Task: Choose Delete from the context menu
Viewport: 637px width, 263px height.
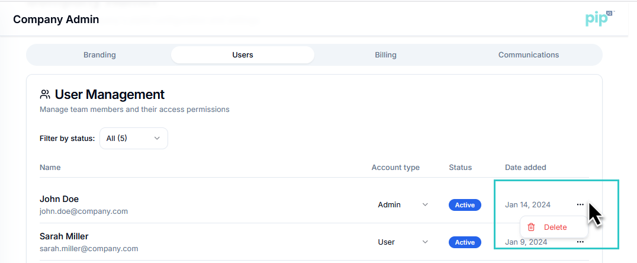Action: tap(555, 227)
